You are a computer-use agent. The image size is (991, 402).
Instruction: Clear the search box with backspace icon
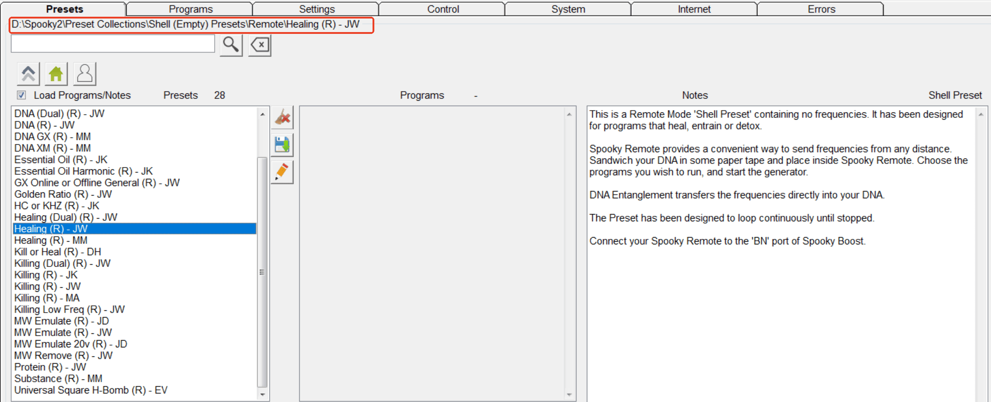[260, 45]
